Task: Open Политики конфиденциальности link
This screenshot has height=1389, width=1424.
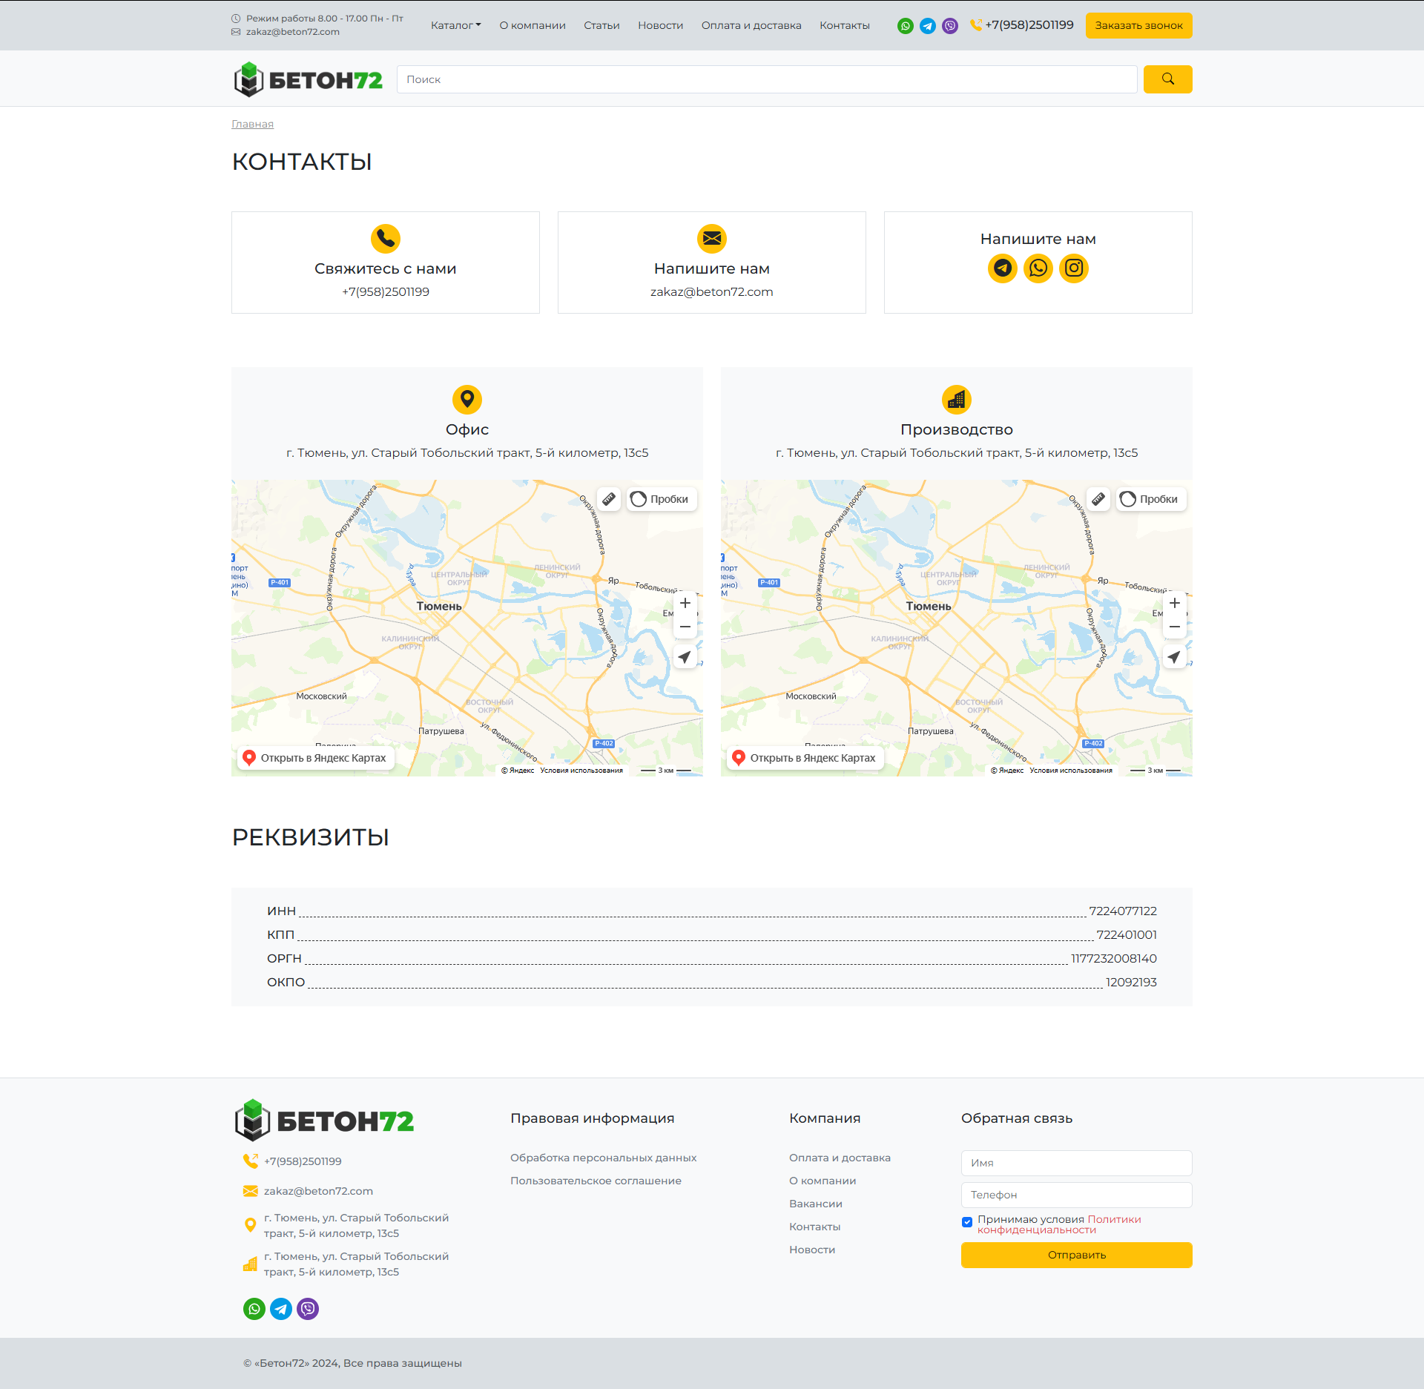Action: tap(1059, 1224)
